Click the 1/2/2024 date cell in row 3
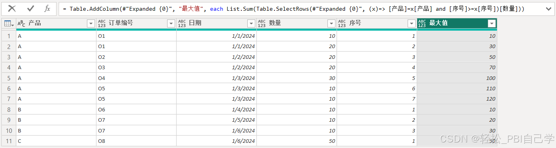The width and height of the screenshot is (556, 148). click(217, 57)
